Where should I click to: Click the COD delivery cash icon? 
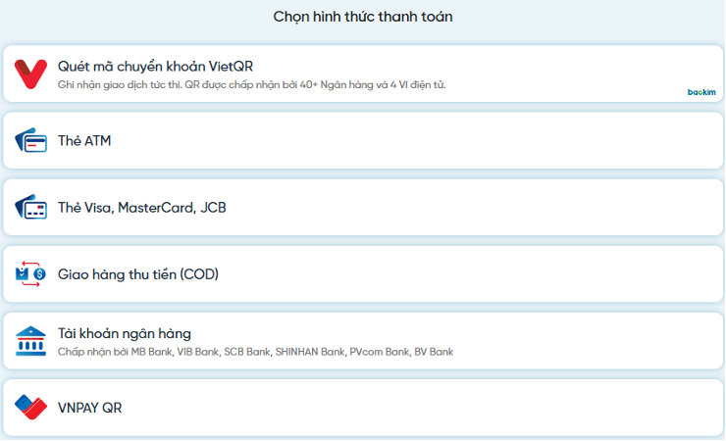pyautogui.click(x=30, y=273)
